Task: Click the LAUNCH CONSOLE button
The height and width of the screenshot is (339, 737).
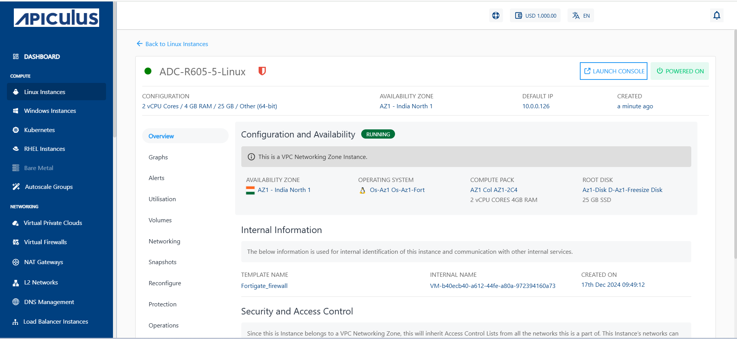Action: pyautogui.click(x=614, y=71)
